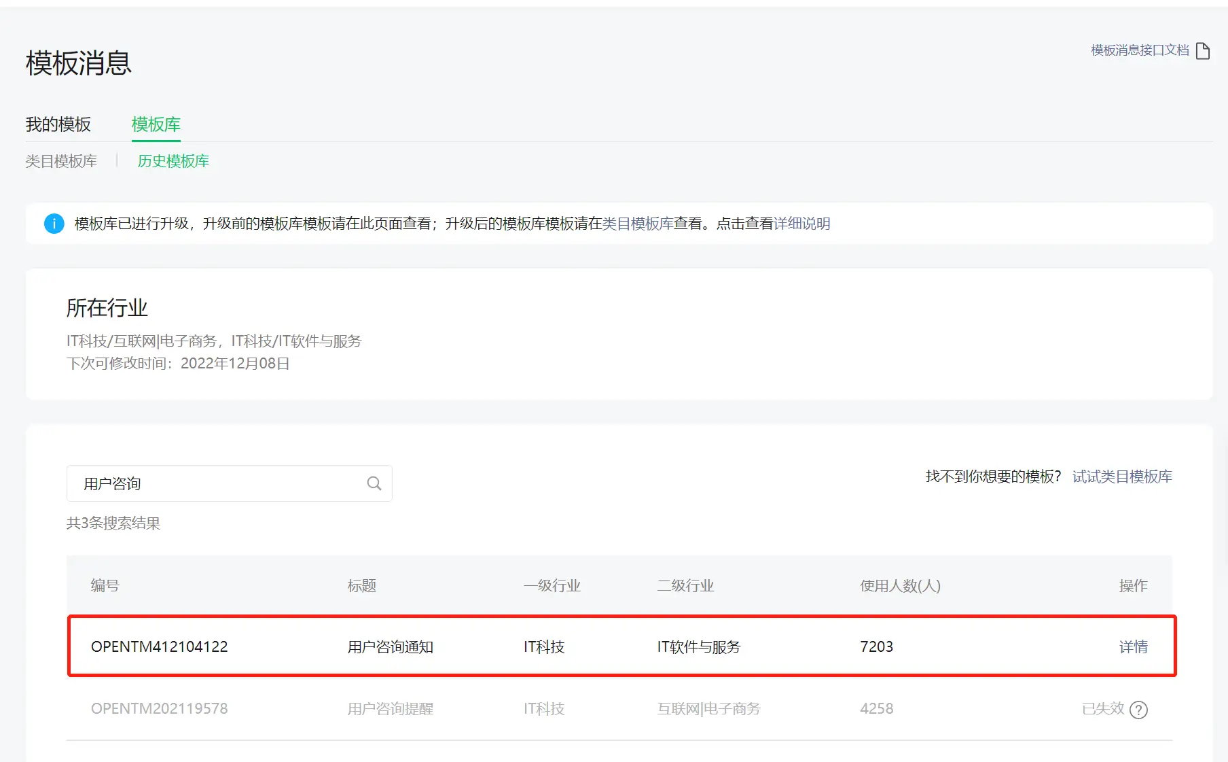Click inside the 用户咨询 search box

point(204,483)
